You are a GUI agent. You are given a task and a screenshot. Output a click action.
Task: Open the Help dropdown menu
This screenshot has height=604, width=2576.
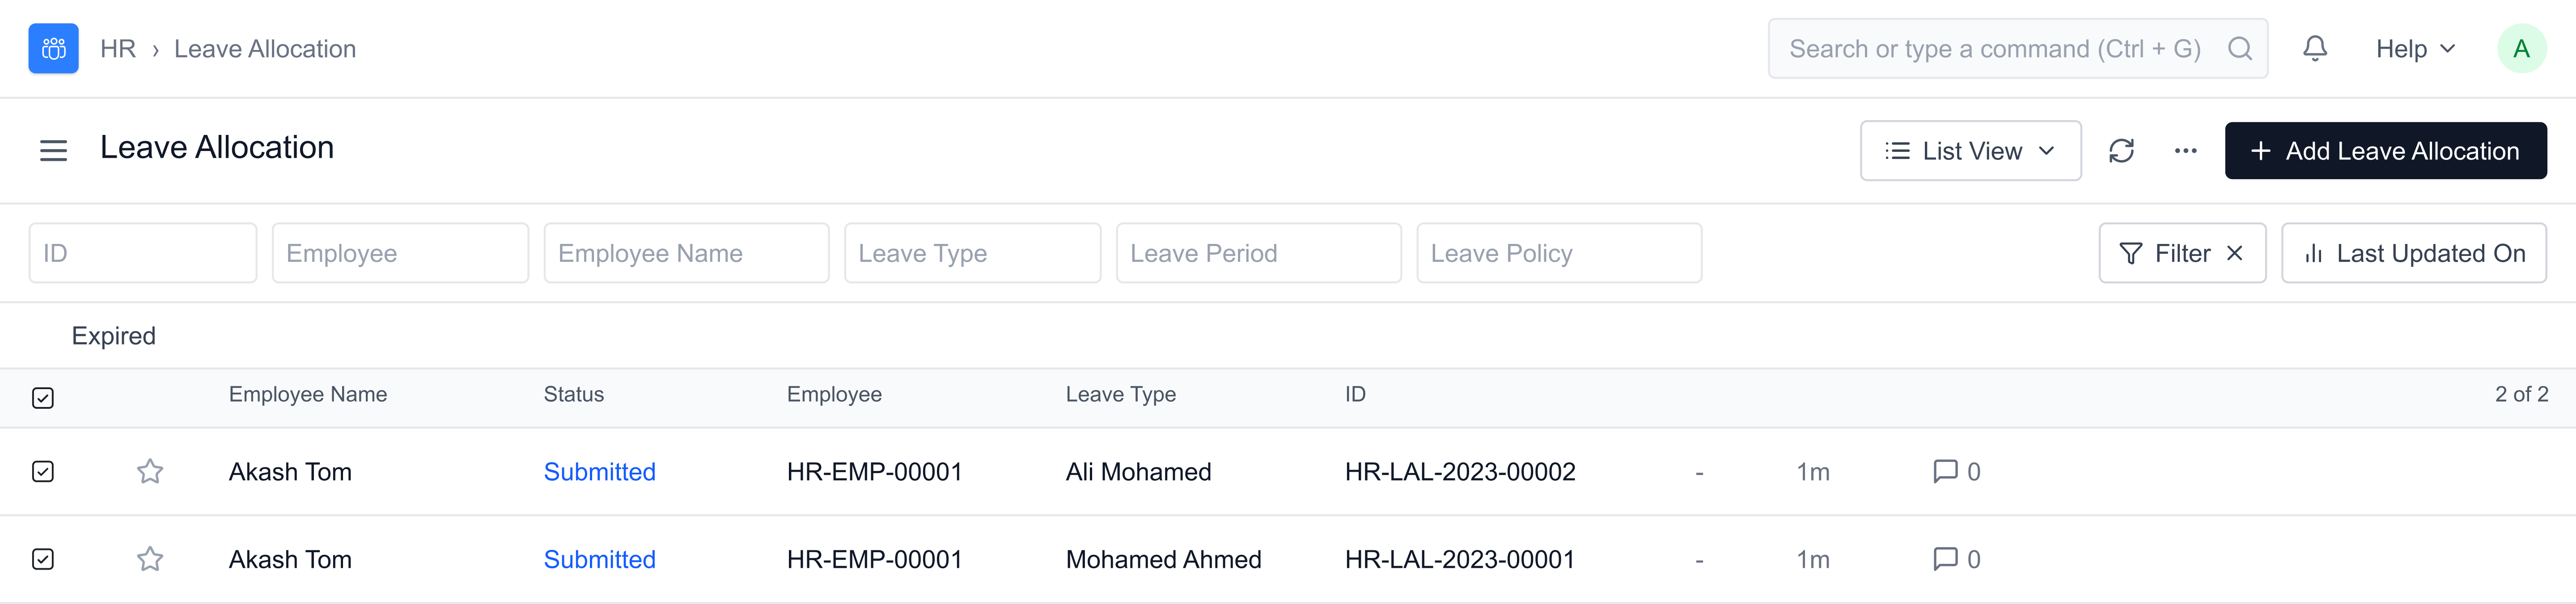tap(2414, 49)
